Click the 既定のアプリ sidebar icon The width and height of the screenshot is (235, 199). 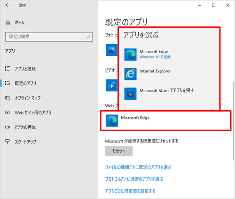8,83
